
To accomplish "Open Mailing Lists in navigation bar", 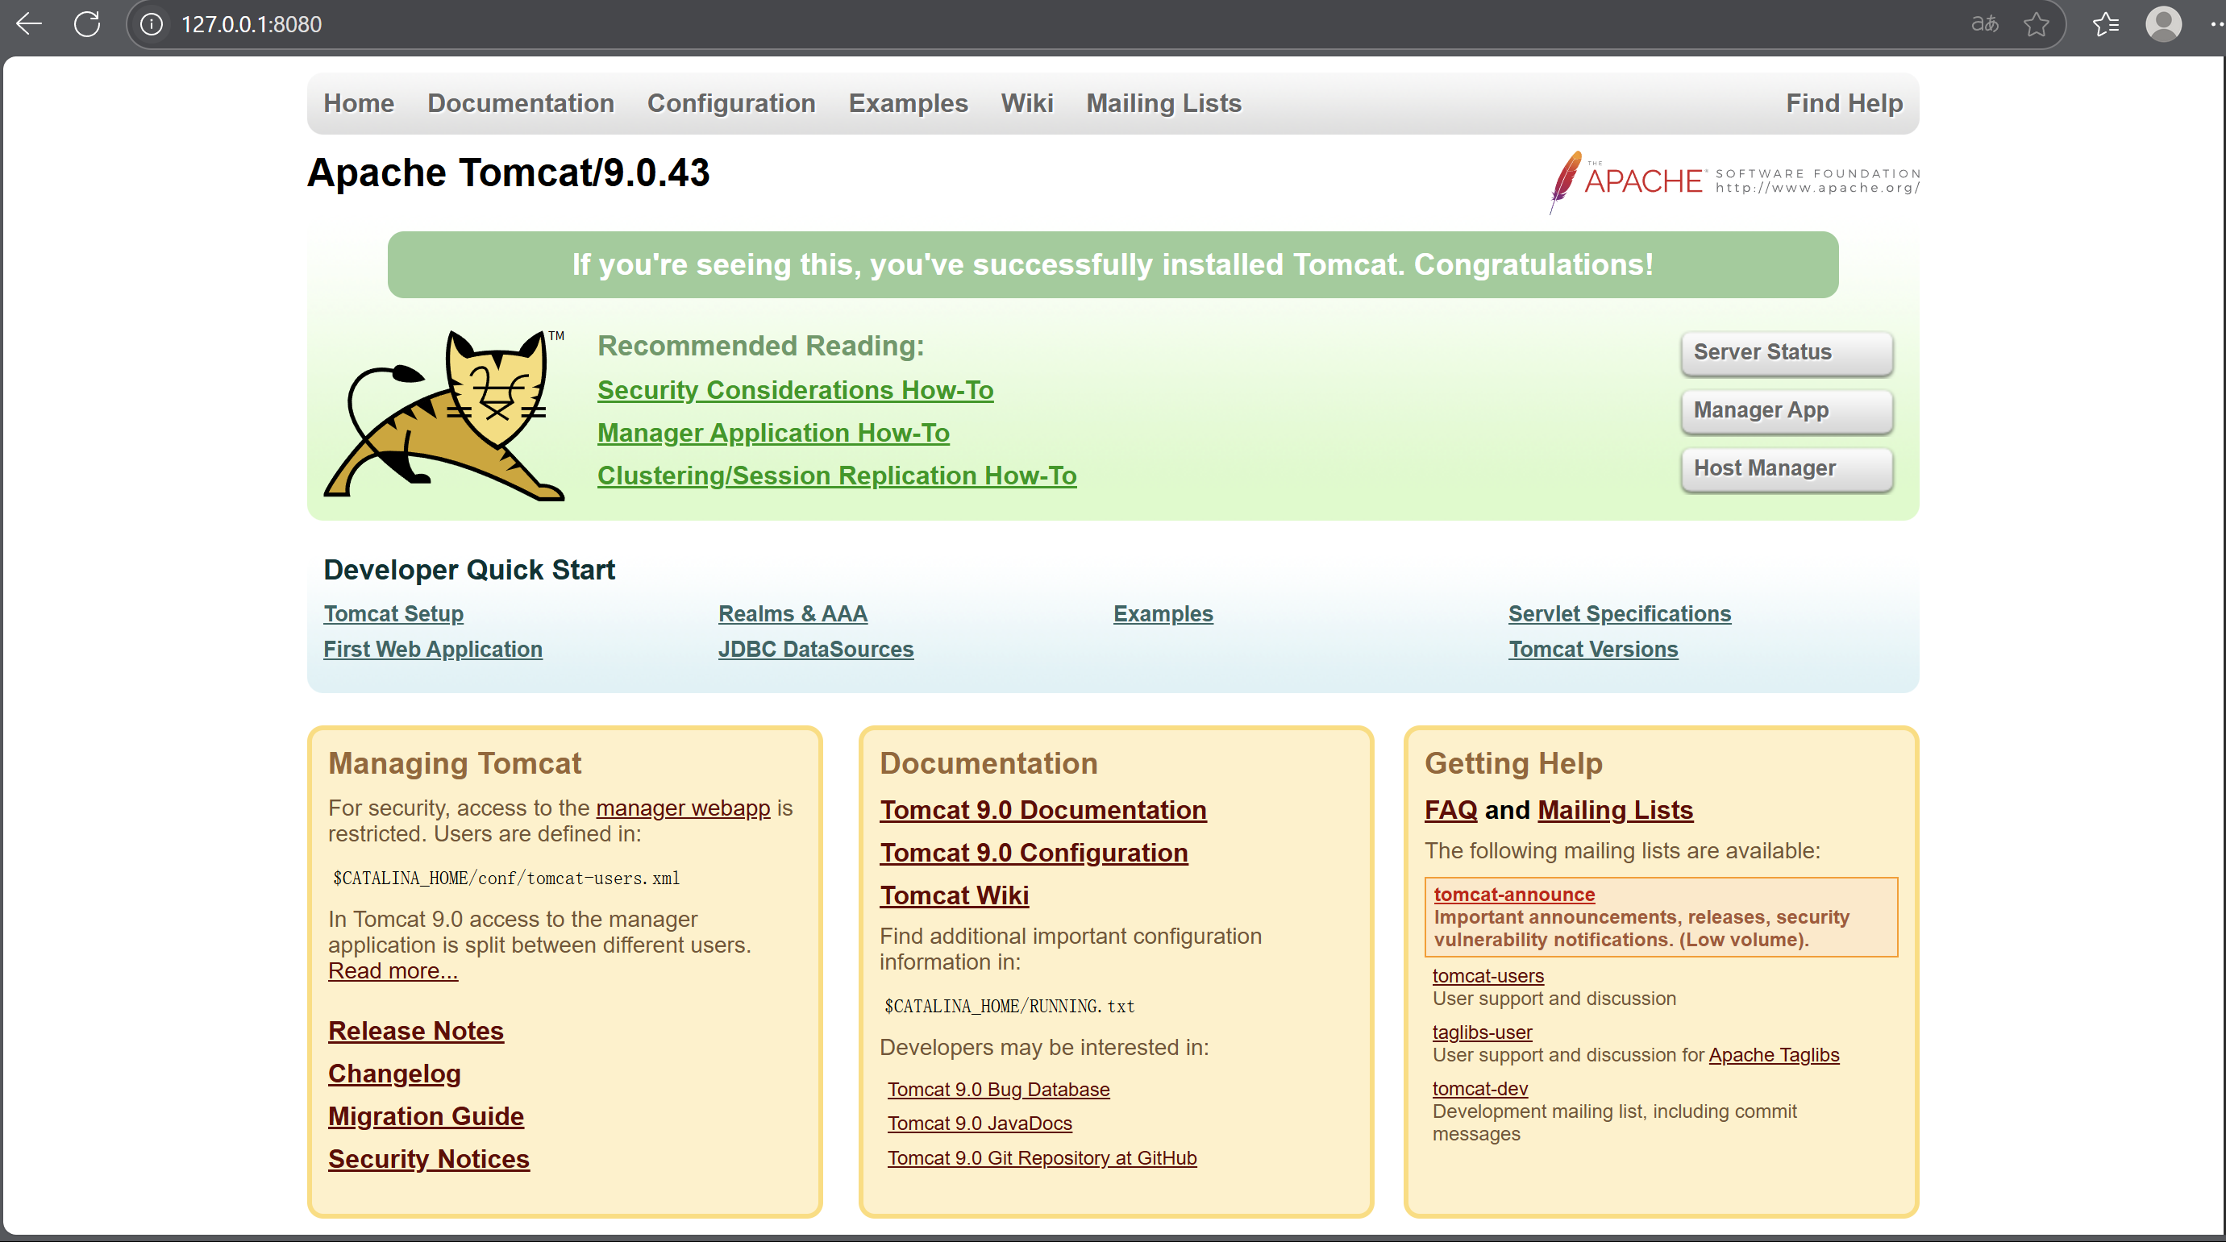I will (1163, 103).
